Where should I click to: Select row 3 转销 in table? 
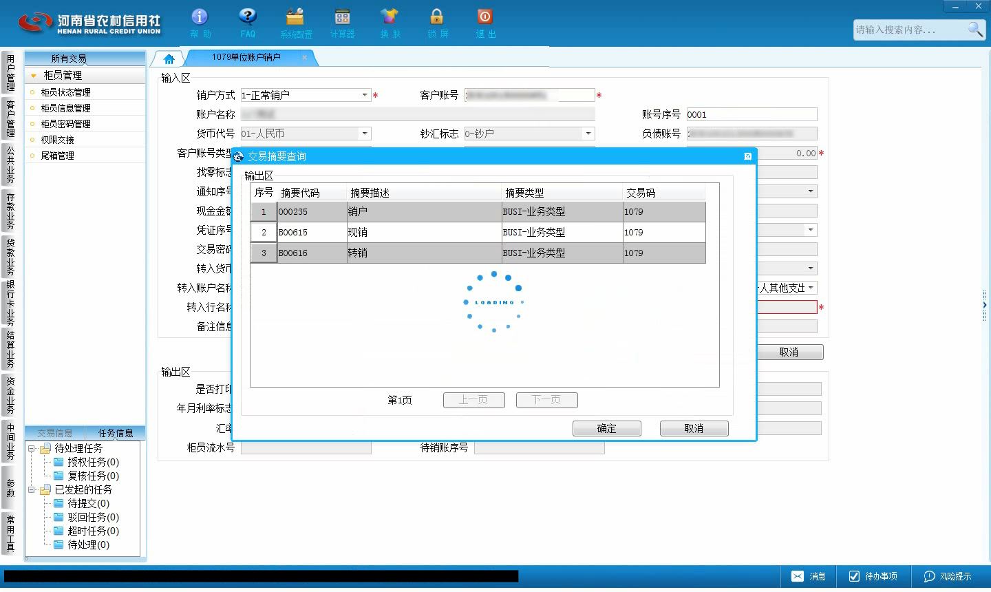(x=478, y=253)
